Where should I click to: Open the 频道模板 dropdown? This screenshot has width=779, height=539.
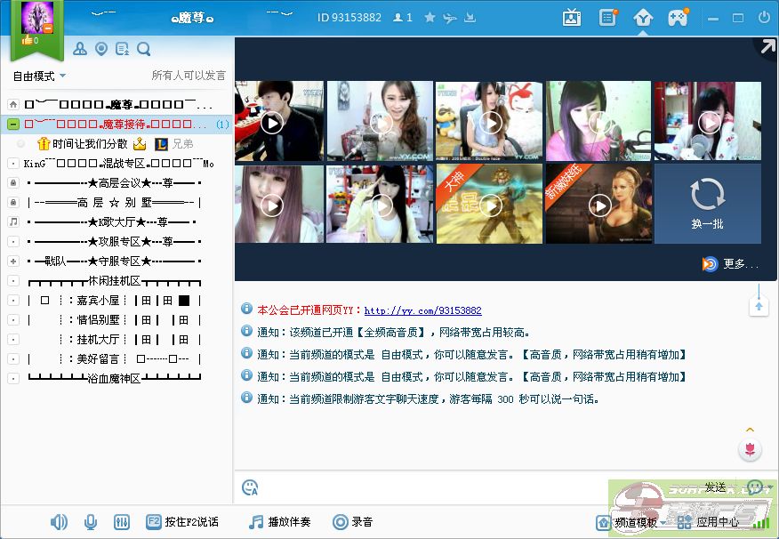pyautogui.click(x=632, y=522)
